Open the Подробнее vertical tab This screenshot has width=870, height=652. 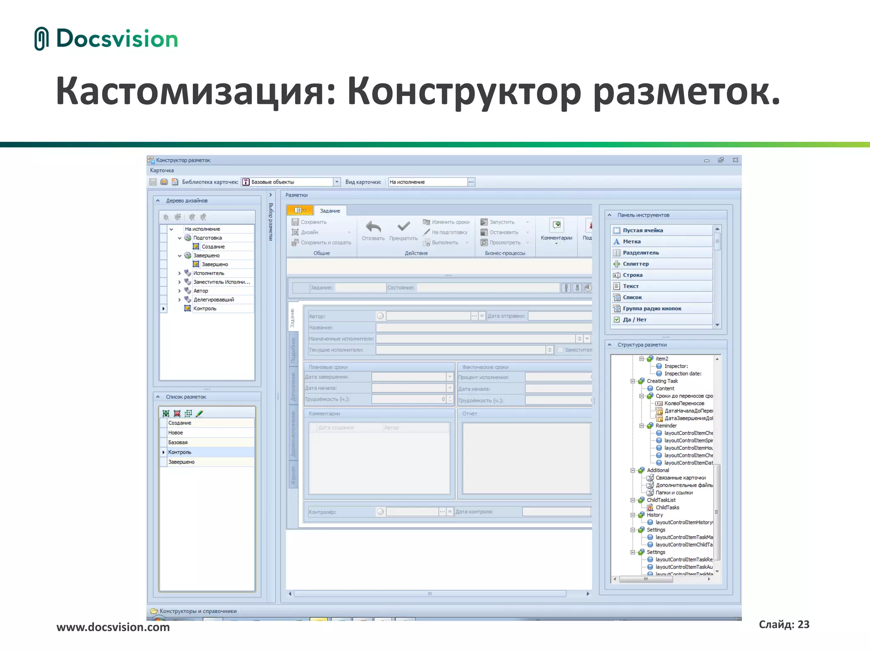(x=293, y=350)
